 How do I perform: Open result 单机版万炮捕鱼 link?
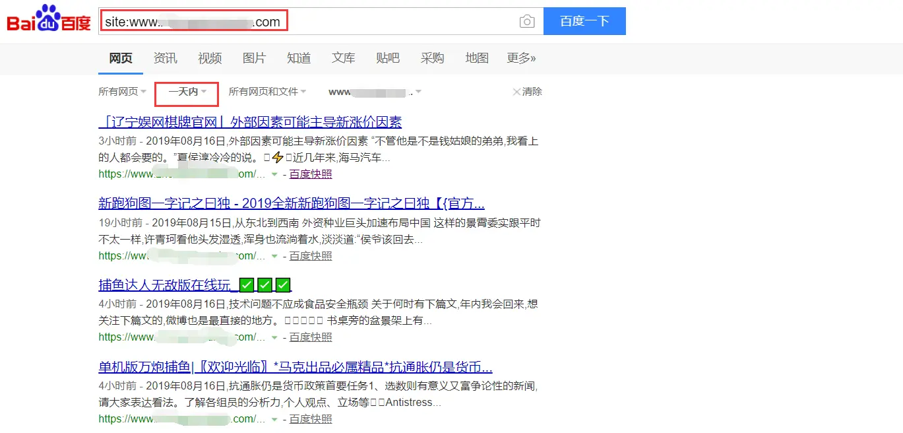(296, 367)
